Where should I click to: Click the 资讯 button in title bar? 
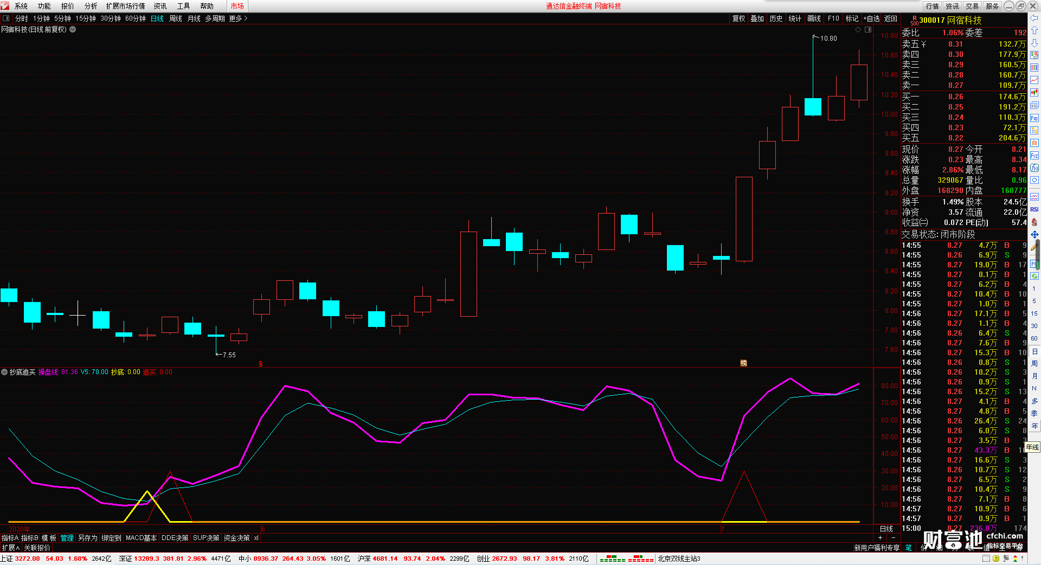coord(953,6)
